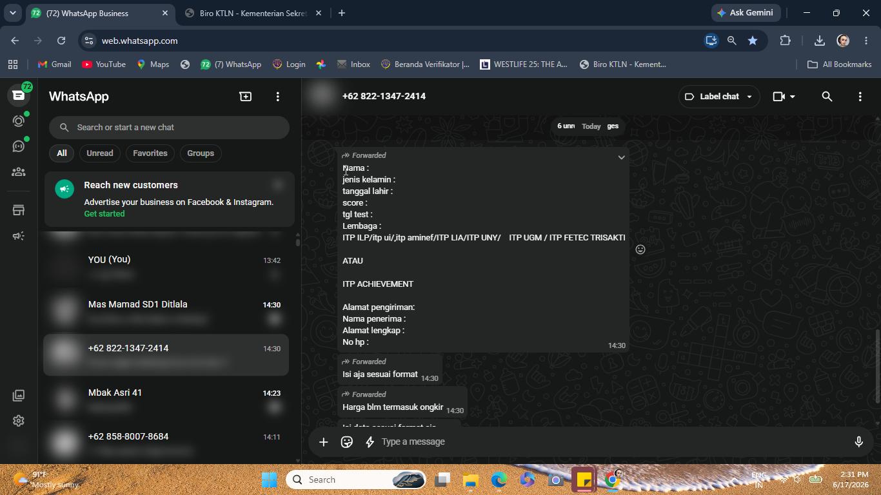The image size is (881, 495).
Task: Open the Tools storefront icon in sidebar
Action: pos(19,210)
